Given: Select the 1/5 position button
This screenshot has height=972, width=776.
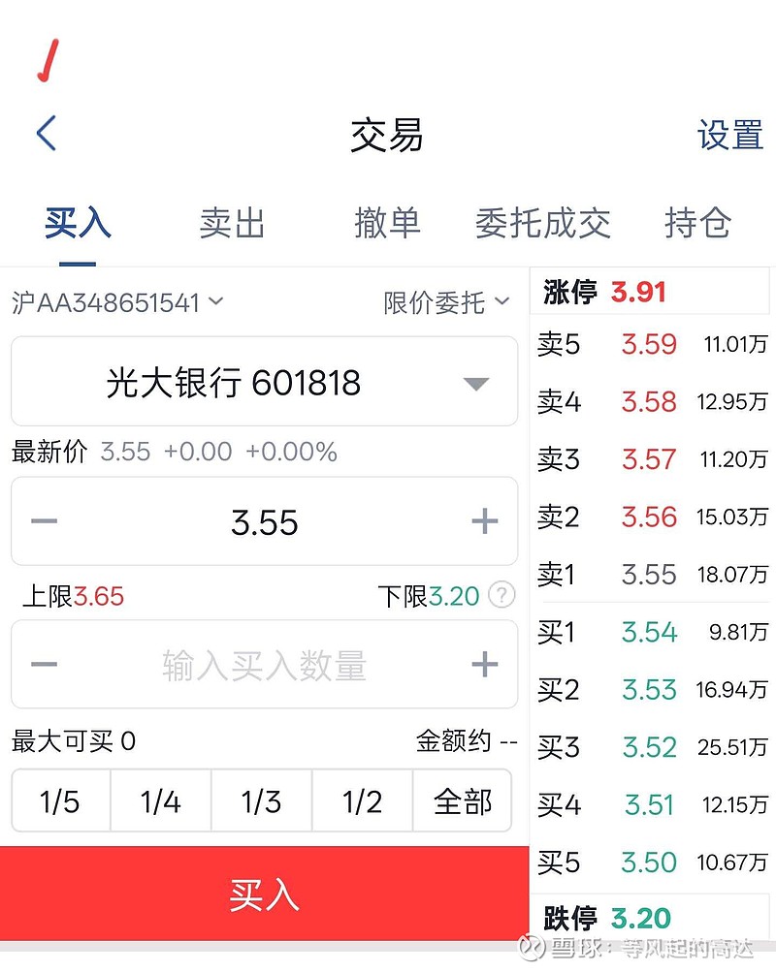Looking at the screenshot, I should 61,800.
